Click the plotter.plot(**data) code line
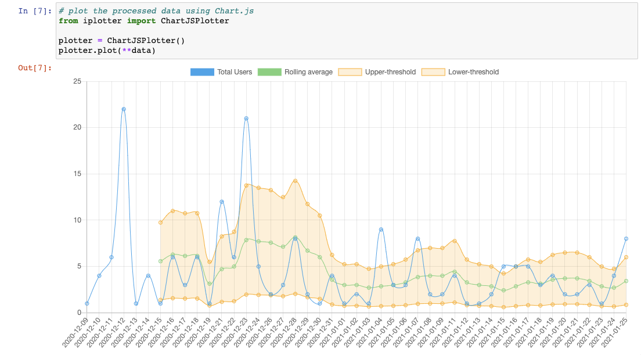 [x=105, y=50]
